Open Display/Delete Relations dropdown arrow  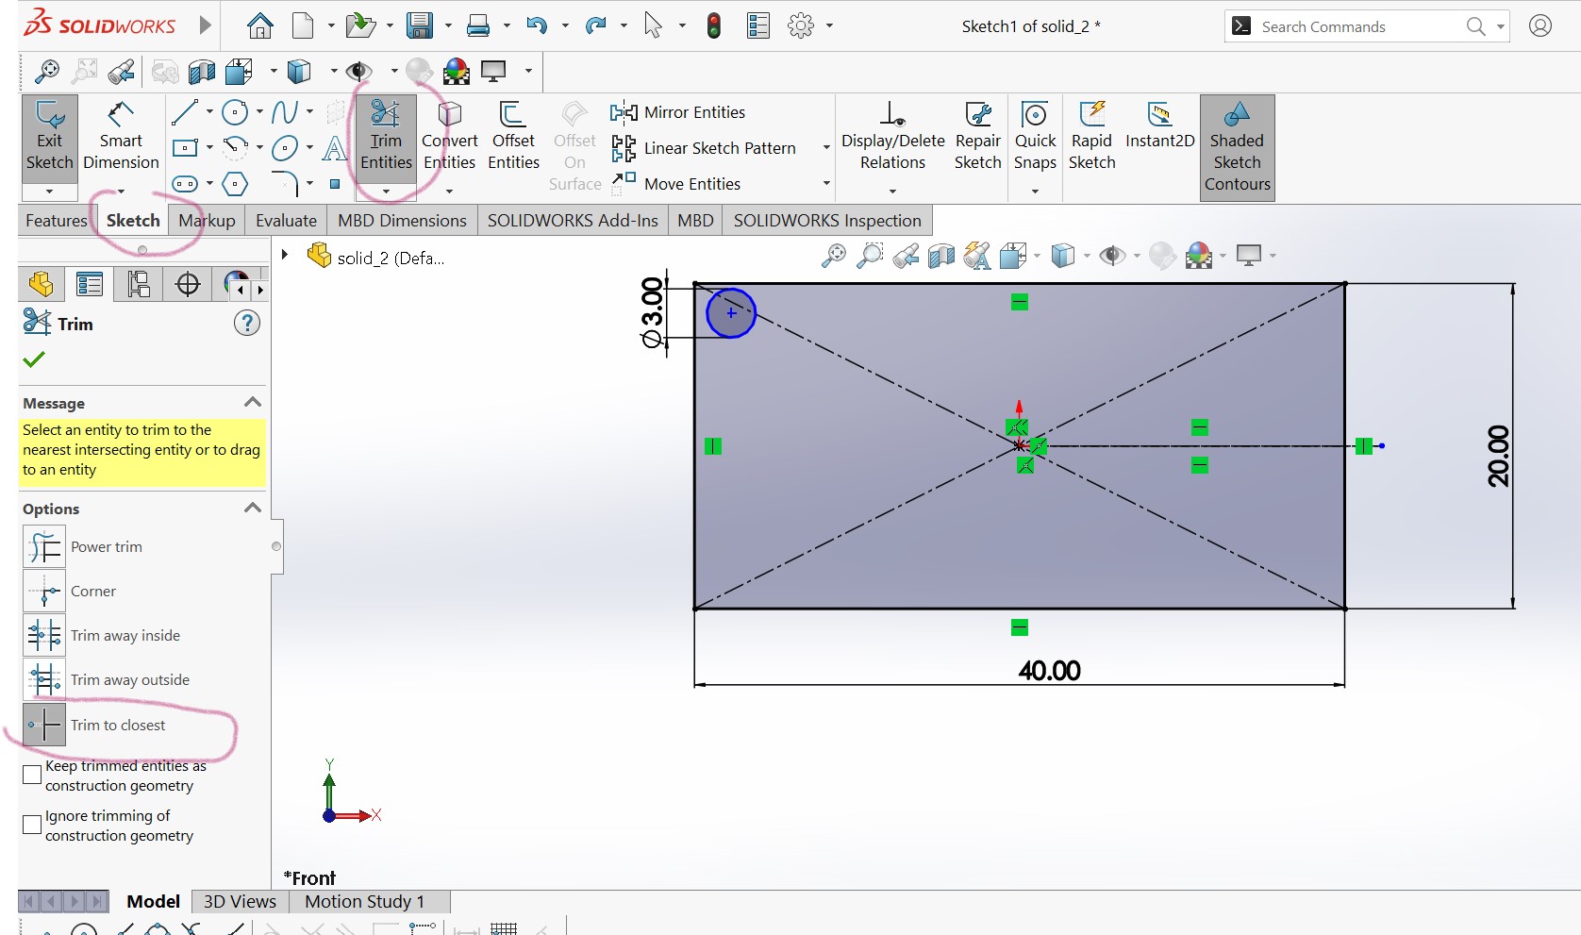pos(892,191)
